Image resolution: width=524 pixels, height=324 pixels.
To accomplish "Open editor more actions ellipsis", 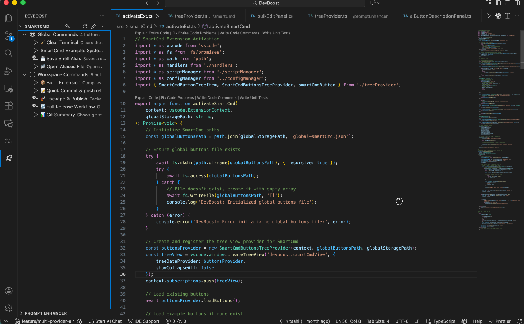I will tap(517, 16).
